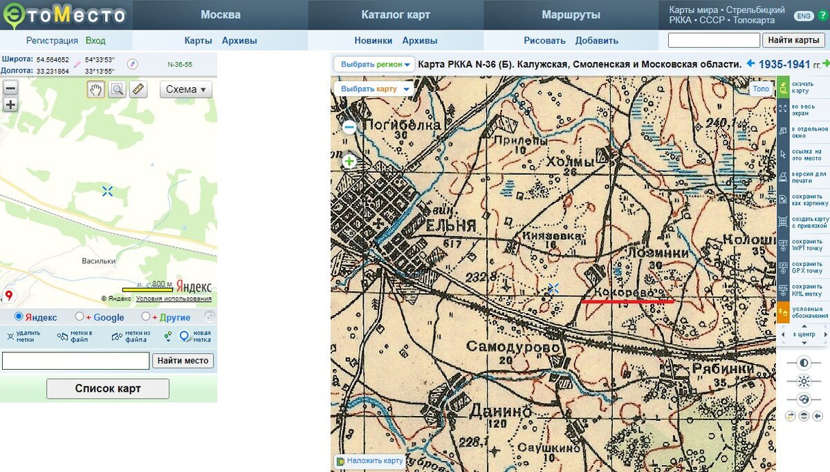Screen dimensions: 830x472
Task: Click the compass icon next to coordinates
Action: click(132, 64)
